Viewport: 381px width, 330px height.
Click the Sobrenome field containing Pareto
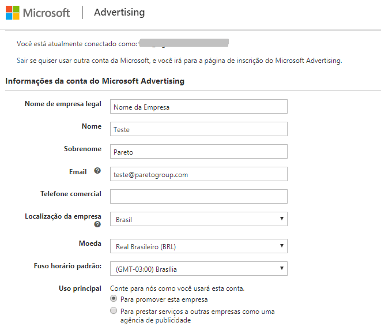coord(199,151)
